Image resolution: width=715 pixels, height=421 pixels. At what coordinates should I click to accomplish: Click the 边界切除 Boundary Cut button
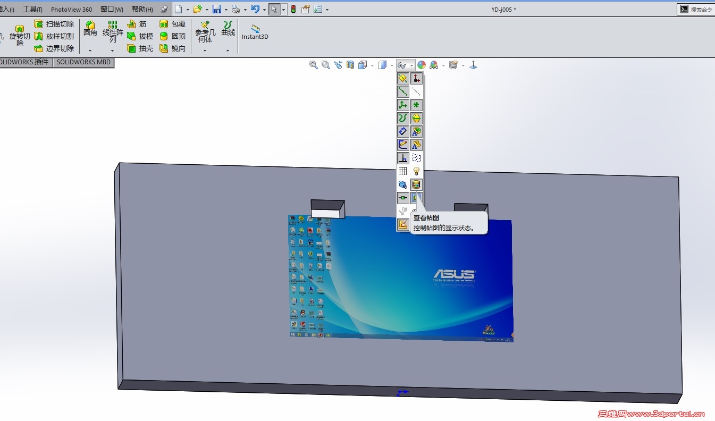[x=54, y=48]
